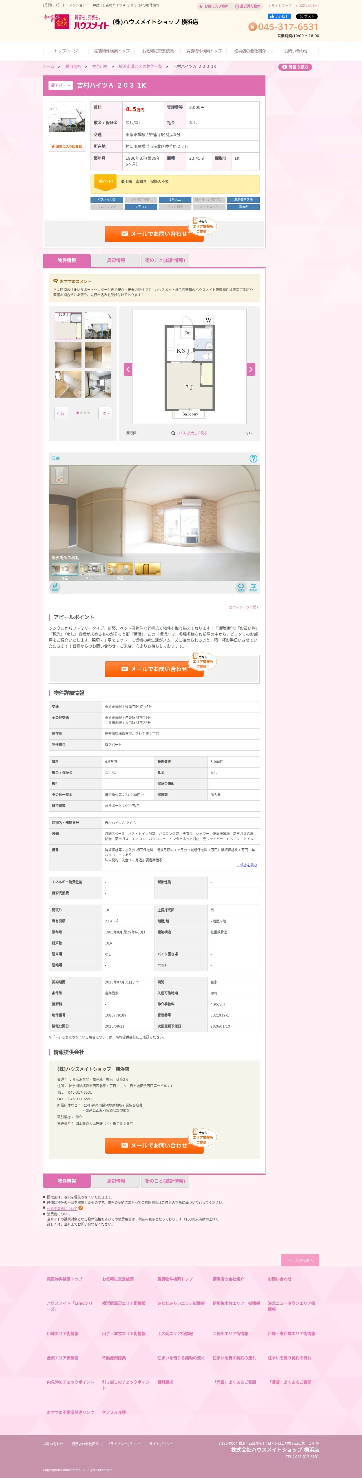This screenshot has height=1478, width=362.
Task: Open footer link 横浜駅周辺エリア街情報
Action: pos(124,1303)
